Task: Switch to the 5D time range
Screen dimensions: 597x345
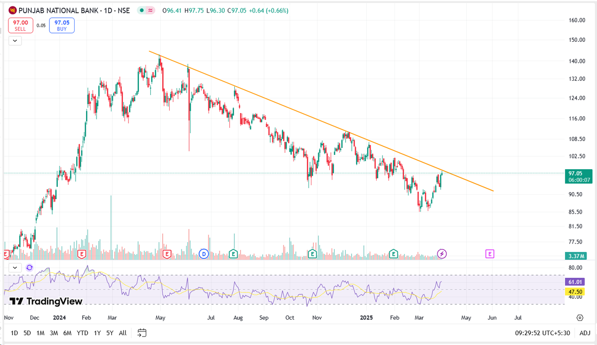Action: [x=27, y=333]
